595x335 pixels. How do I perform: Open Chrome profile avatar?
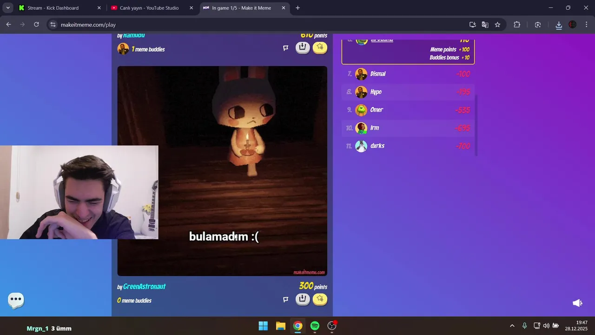(x=573, y=25)
